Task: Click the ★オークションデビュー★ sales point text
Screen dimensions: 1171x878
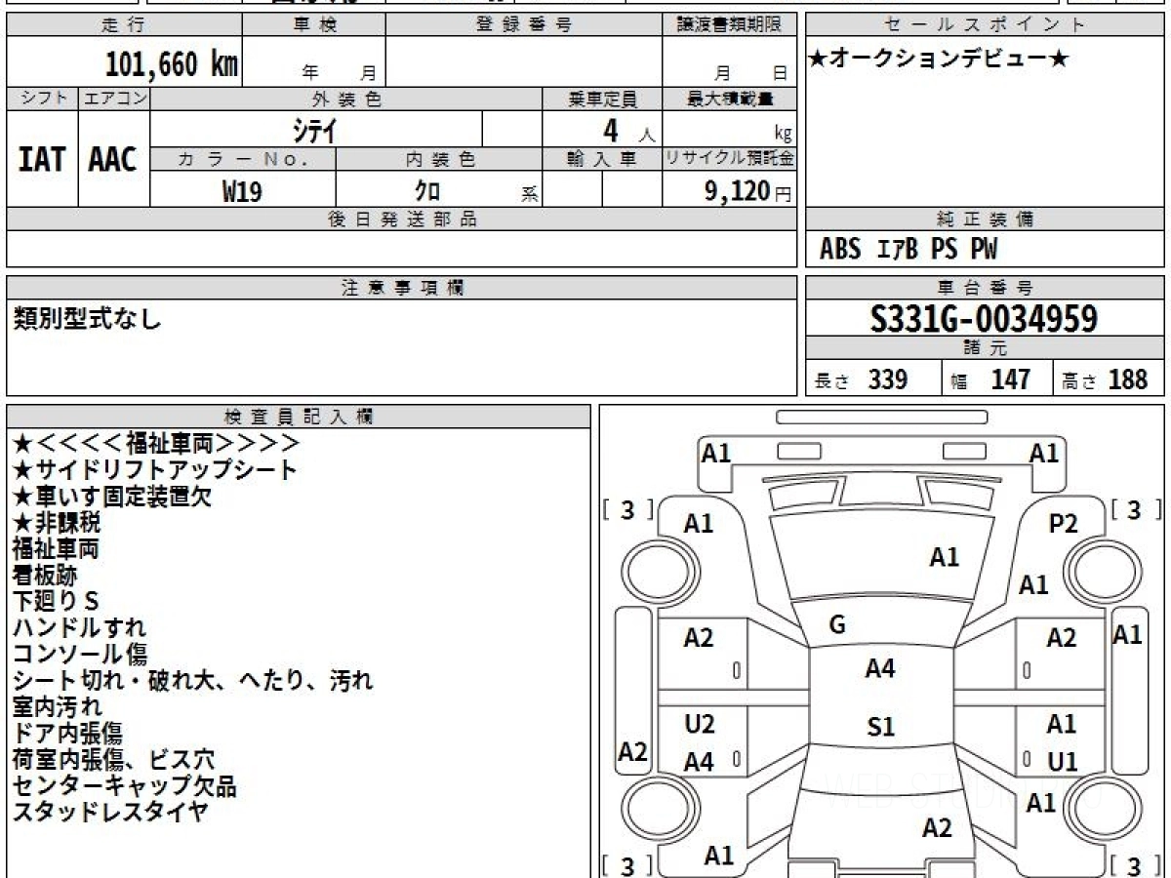Action: (939, 60)
